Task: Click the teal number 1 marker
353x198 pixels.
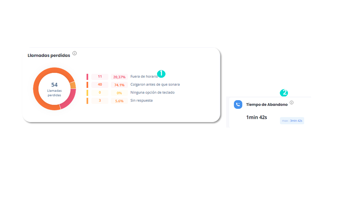Action: 161,74
